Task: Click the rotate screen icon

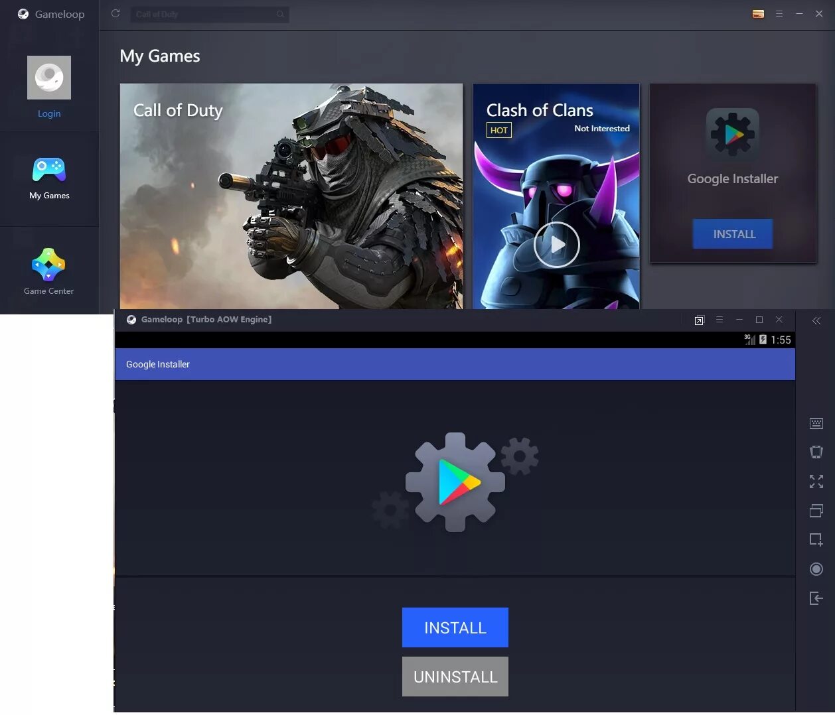Action: click(x=816, y=452)
